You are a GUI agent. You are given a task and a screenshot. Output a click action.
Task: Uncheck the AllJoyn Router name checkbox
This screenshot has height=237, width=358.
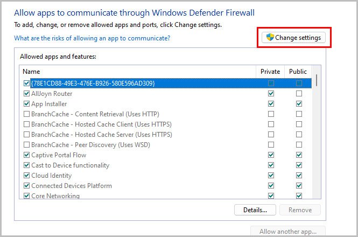(x=26, y=94)
